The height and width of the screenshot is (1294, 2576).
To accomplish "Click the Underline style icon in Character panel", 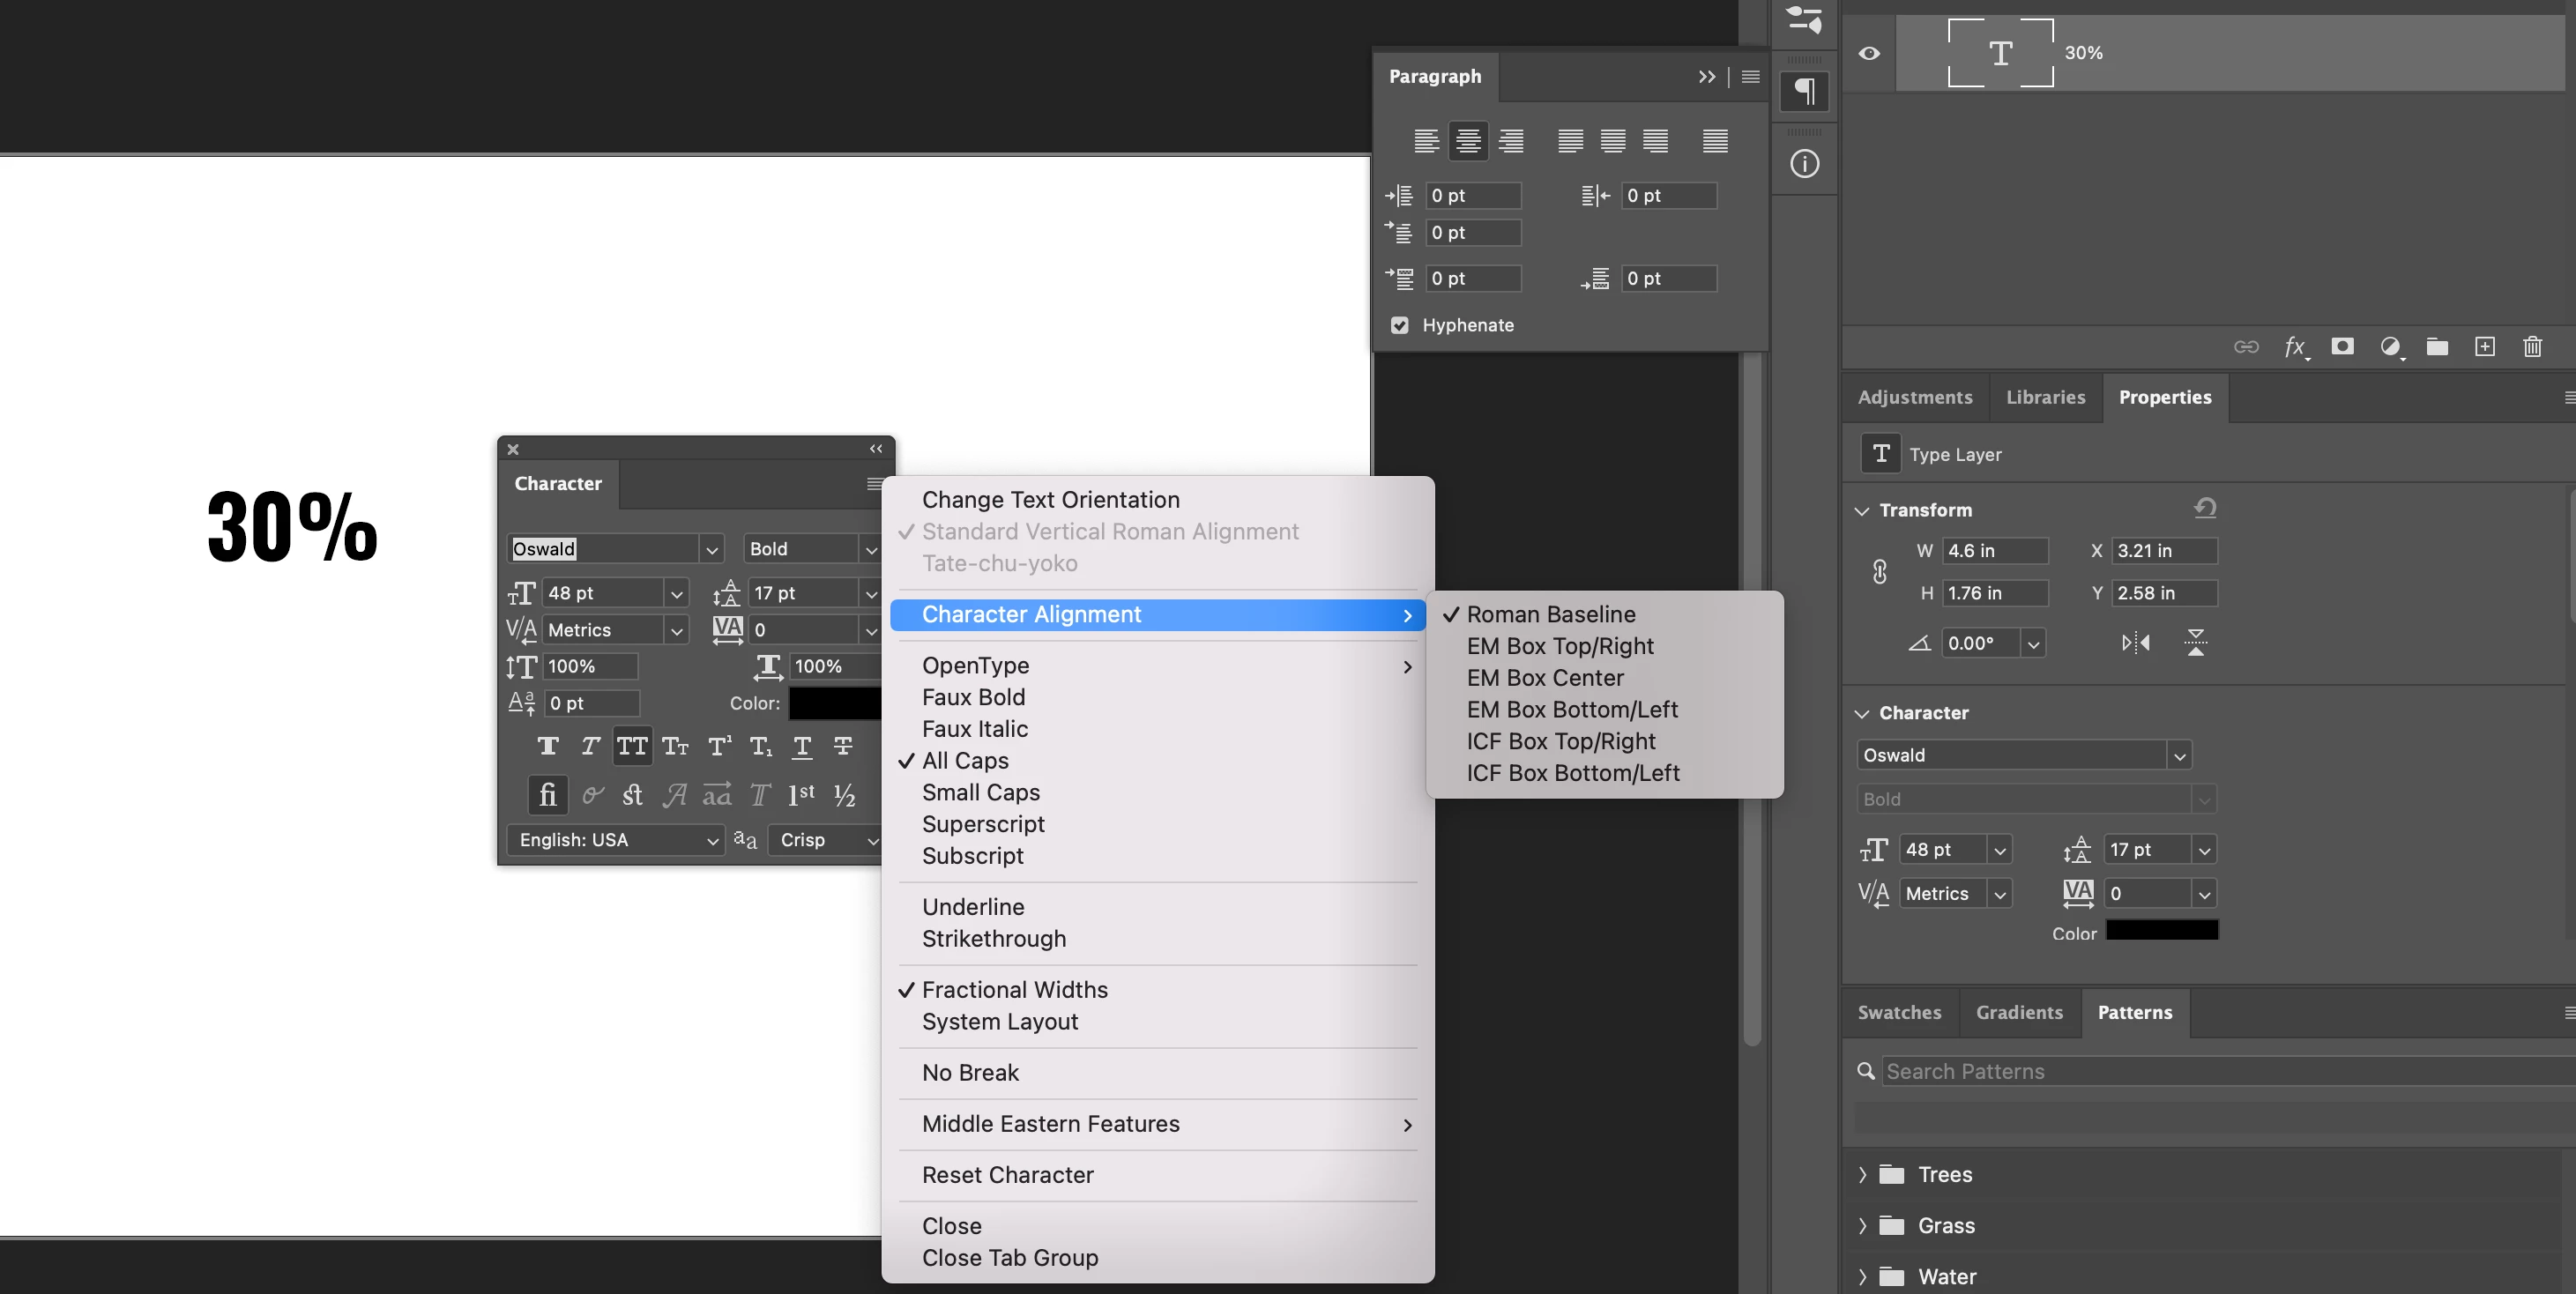I will [802, 746].
